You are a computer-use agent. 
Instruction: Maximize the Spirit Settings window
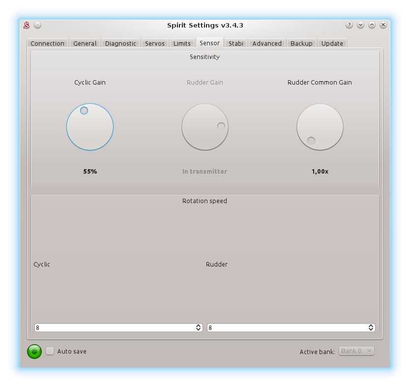[372, 25]
